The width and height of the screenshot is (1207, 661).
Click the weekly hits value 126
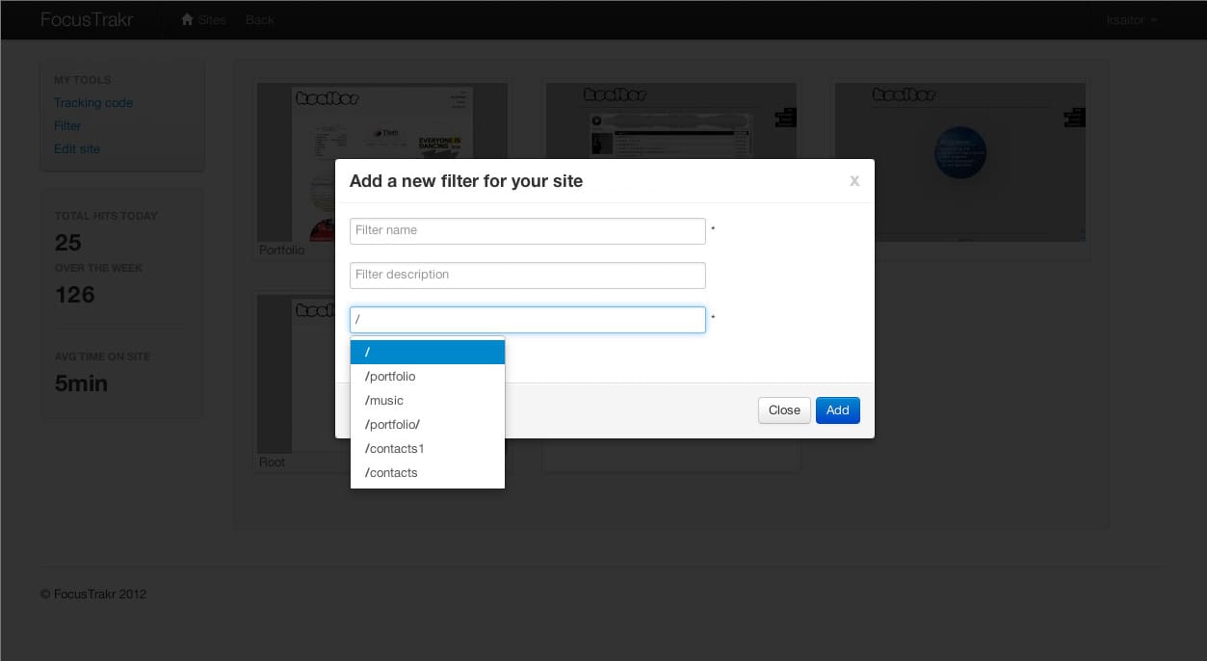coord(74,295)
